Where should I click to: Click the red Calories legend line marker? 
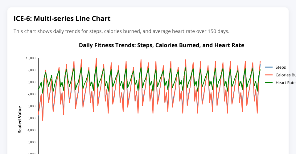[269, 75]
